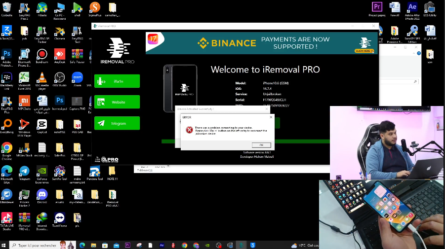Open File Explorer from the taskbar
Viewport: 445px width, 249px height.
click(x=94, y=246)
